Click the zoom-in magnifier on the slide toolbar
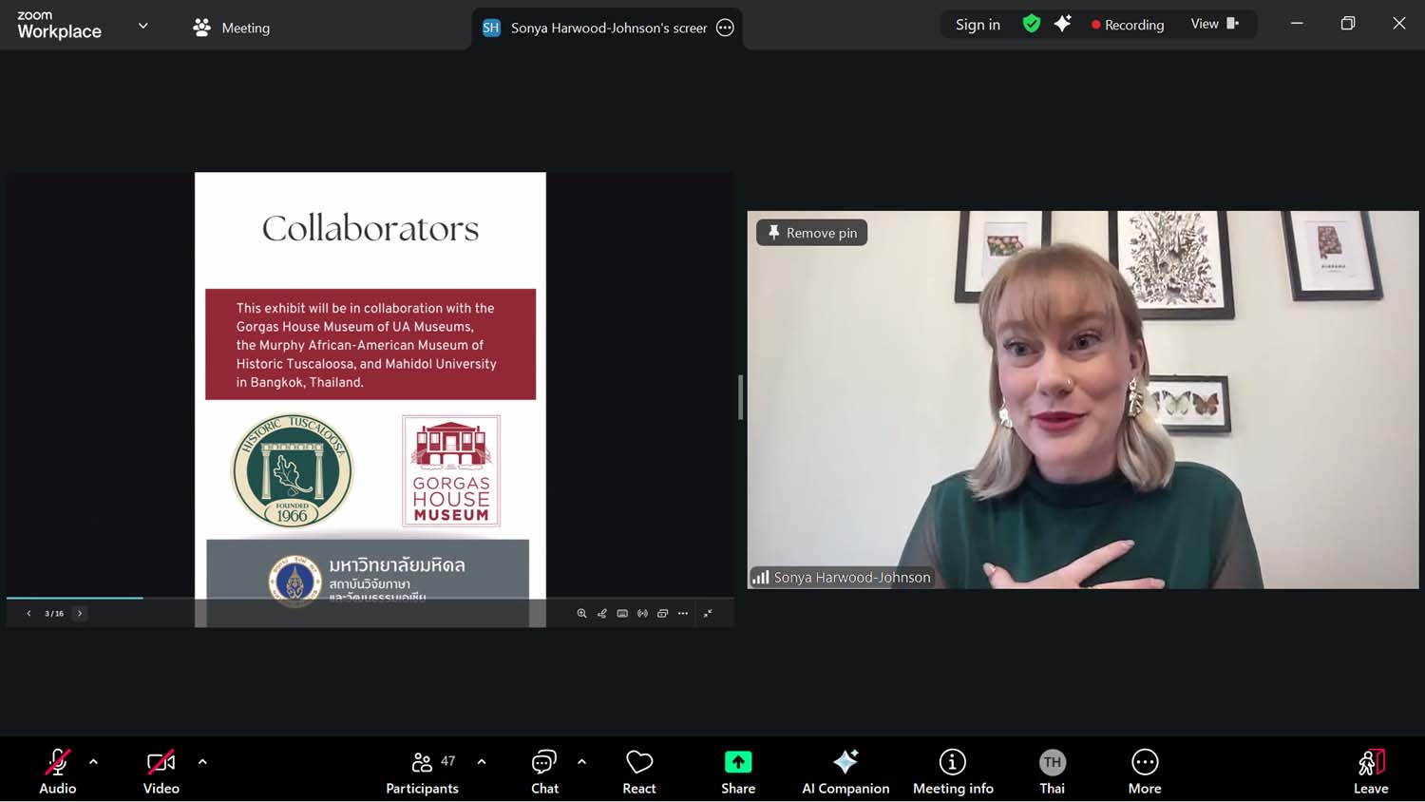Viewport: 1425px width, 802px height. (581, 614)
